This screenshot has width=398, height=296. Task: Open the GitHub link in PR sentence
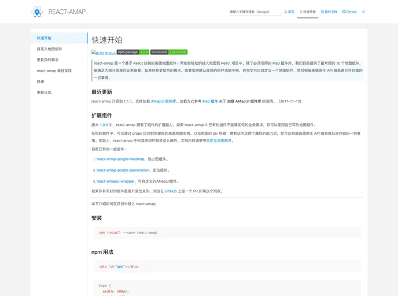(x=171, y=191)
